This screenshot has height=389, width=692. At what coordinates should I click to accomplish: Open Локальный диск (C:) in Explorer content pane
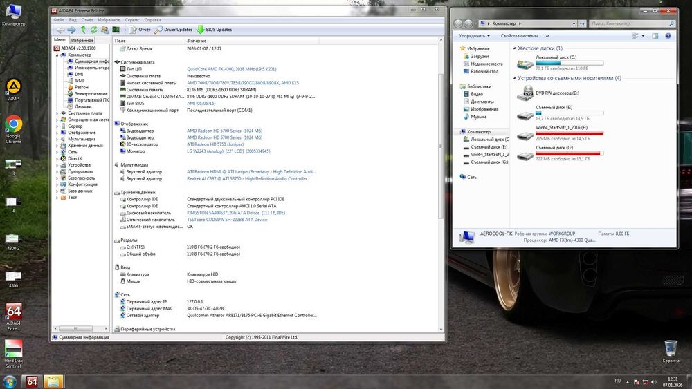[x=560, y=64]
